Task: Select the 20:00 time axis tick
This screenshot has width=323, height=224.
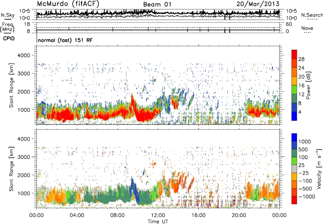Action: point(239,216)
